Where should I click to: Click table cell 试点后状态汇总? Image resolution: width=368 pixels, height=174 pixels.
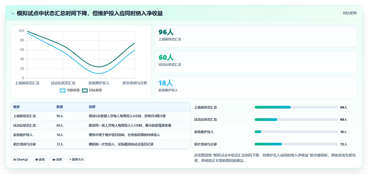click(25, 126)
